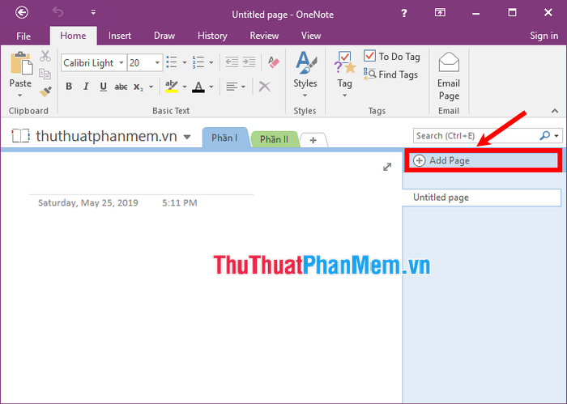
Task: Select the Format Painter brush
Action: [45, 91]
